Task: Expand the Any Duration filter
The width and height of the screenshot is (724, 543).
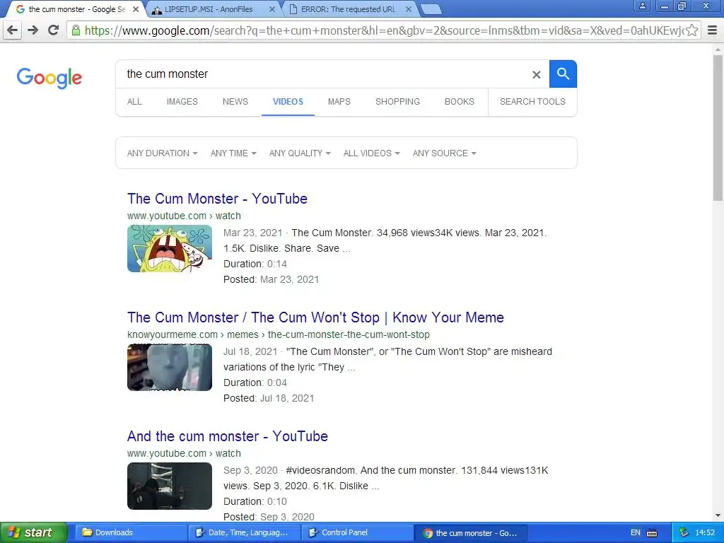Action: click(162, 153)
